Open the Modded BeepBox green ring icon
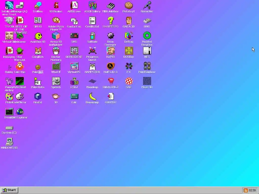 (x=147, y=36)
